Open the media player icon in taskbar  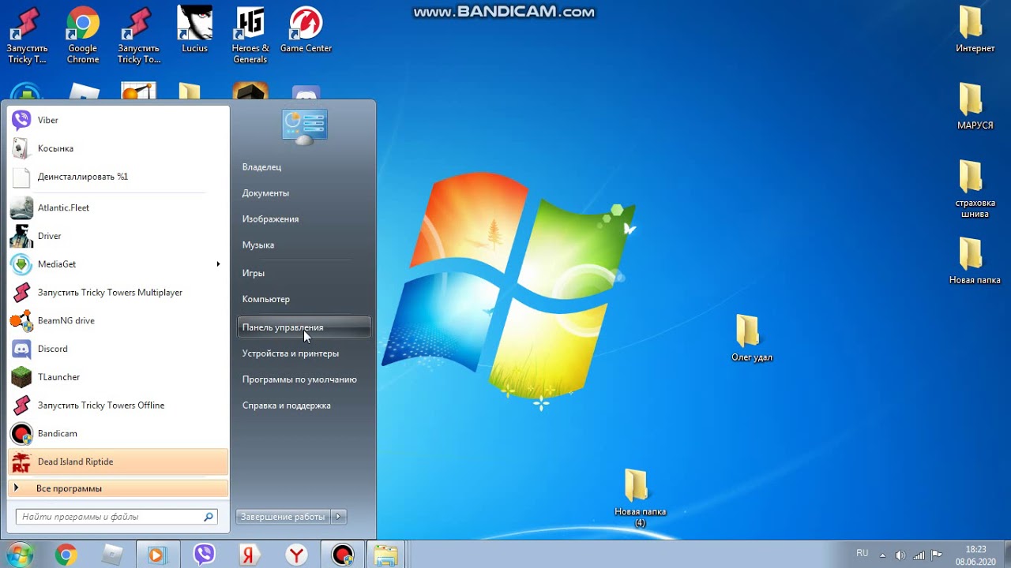click(x=156, y=555)
